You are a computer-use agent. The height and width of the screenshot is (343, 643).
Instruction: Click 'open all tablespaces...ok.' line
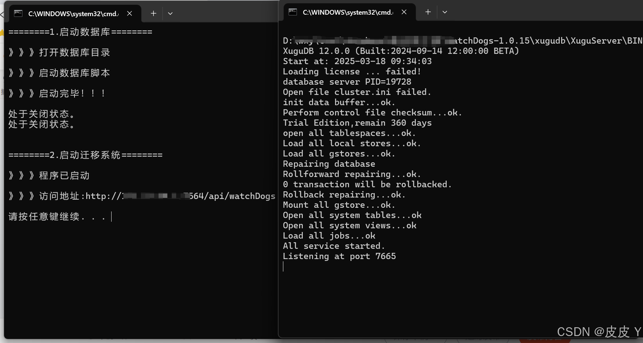(x=349, y=133)
